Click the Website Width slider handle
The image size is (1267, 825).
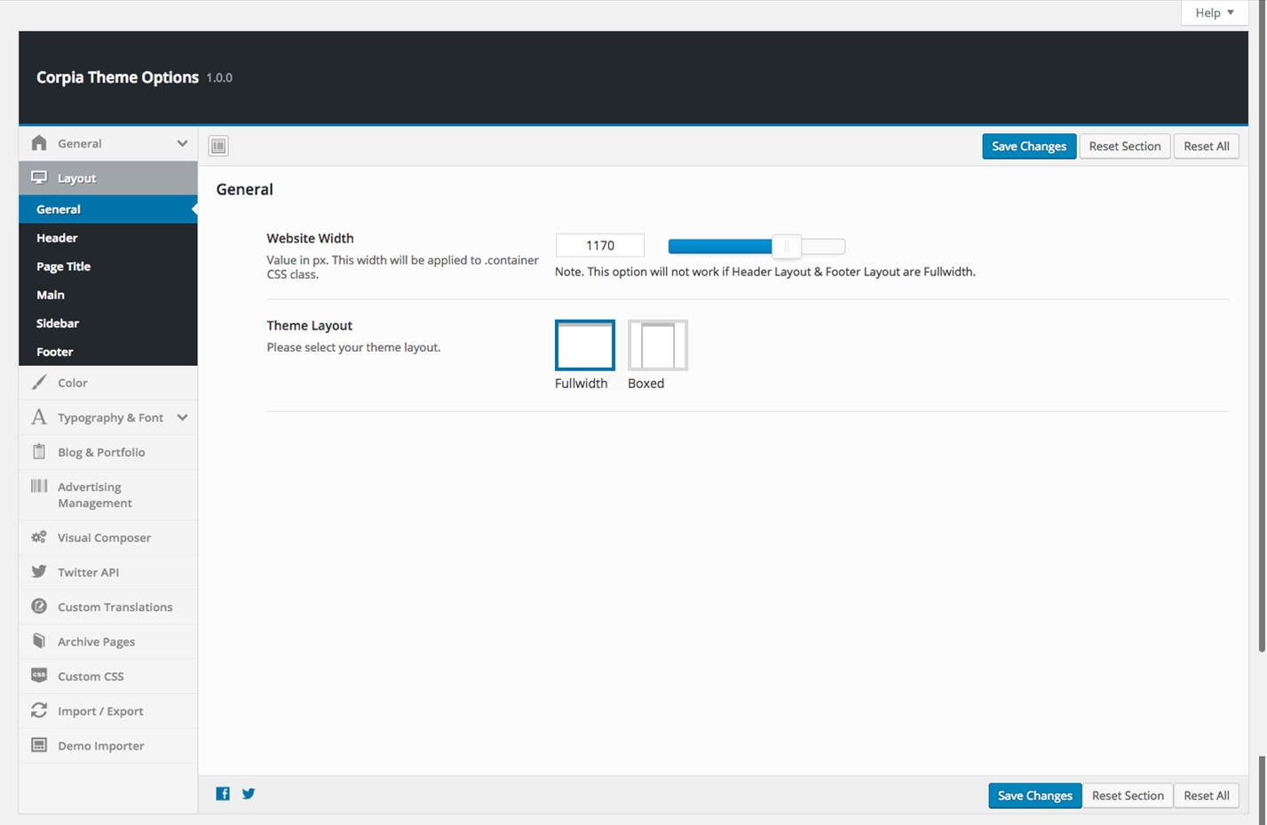(x=787, y=247)
